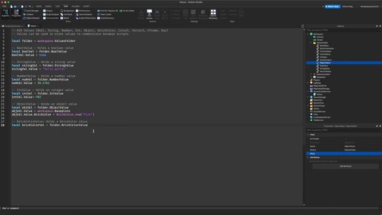The height and width of the screenshot is (215, 382).
Task: Open Script Analysis window
Action: click(x=51, y=14)
